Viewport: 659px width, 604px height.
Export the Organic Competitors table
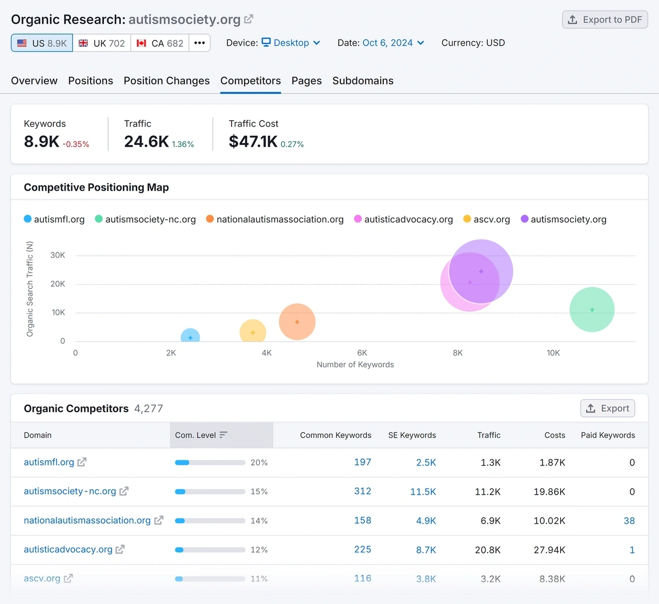[608, 408]
